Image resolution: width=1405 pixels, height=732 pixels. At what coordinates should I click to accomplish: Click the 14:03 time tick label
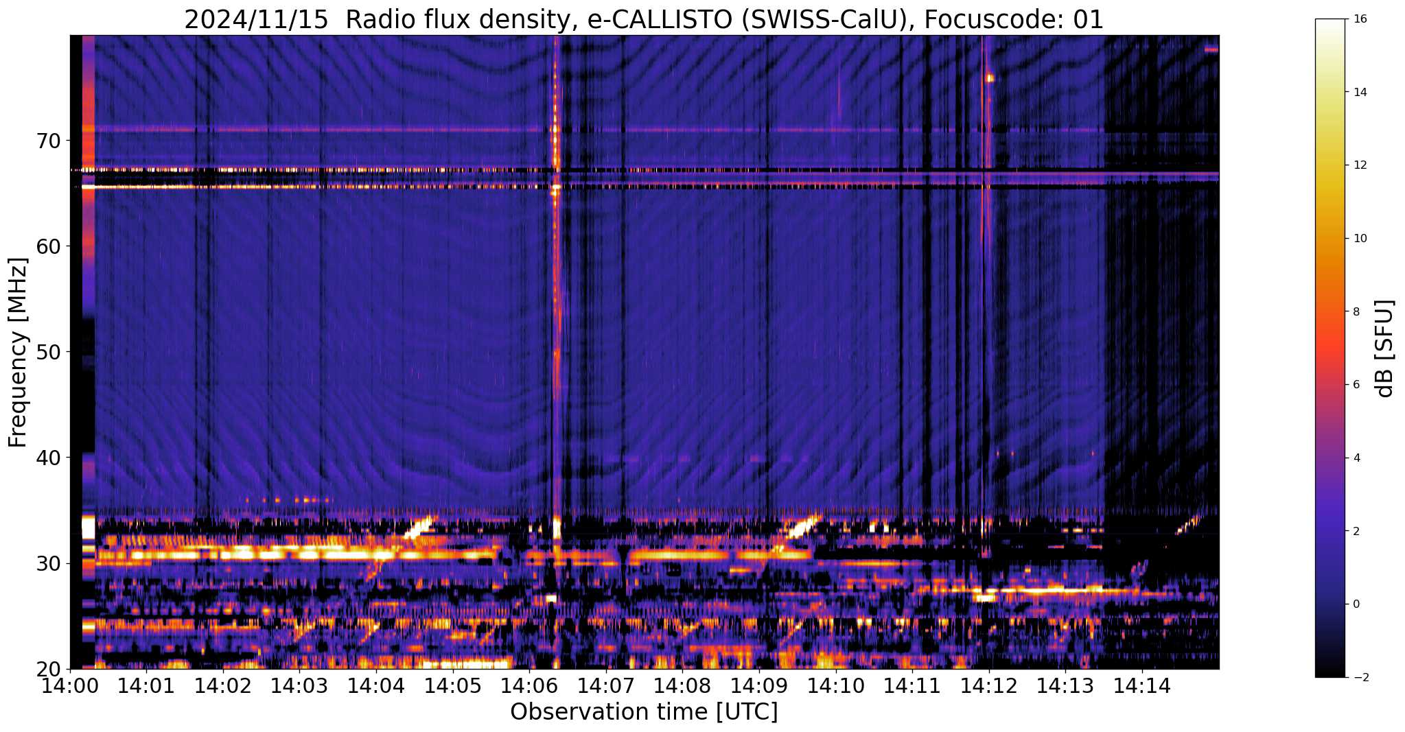300,685
